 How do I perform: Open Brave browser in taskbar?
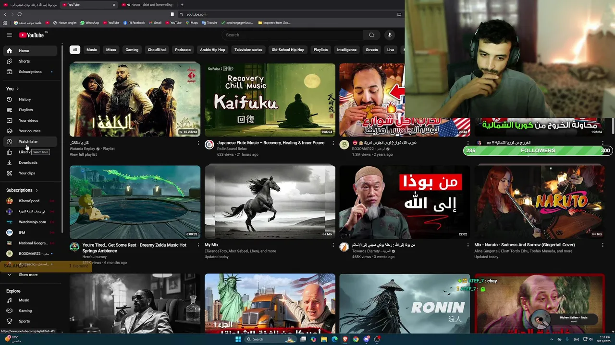(345, 339)
